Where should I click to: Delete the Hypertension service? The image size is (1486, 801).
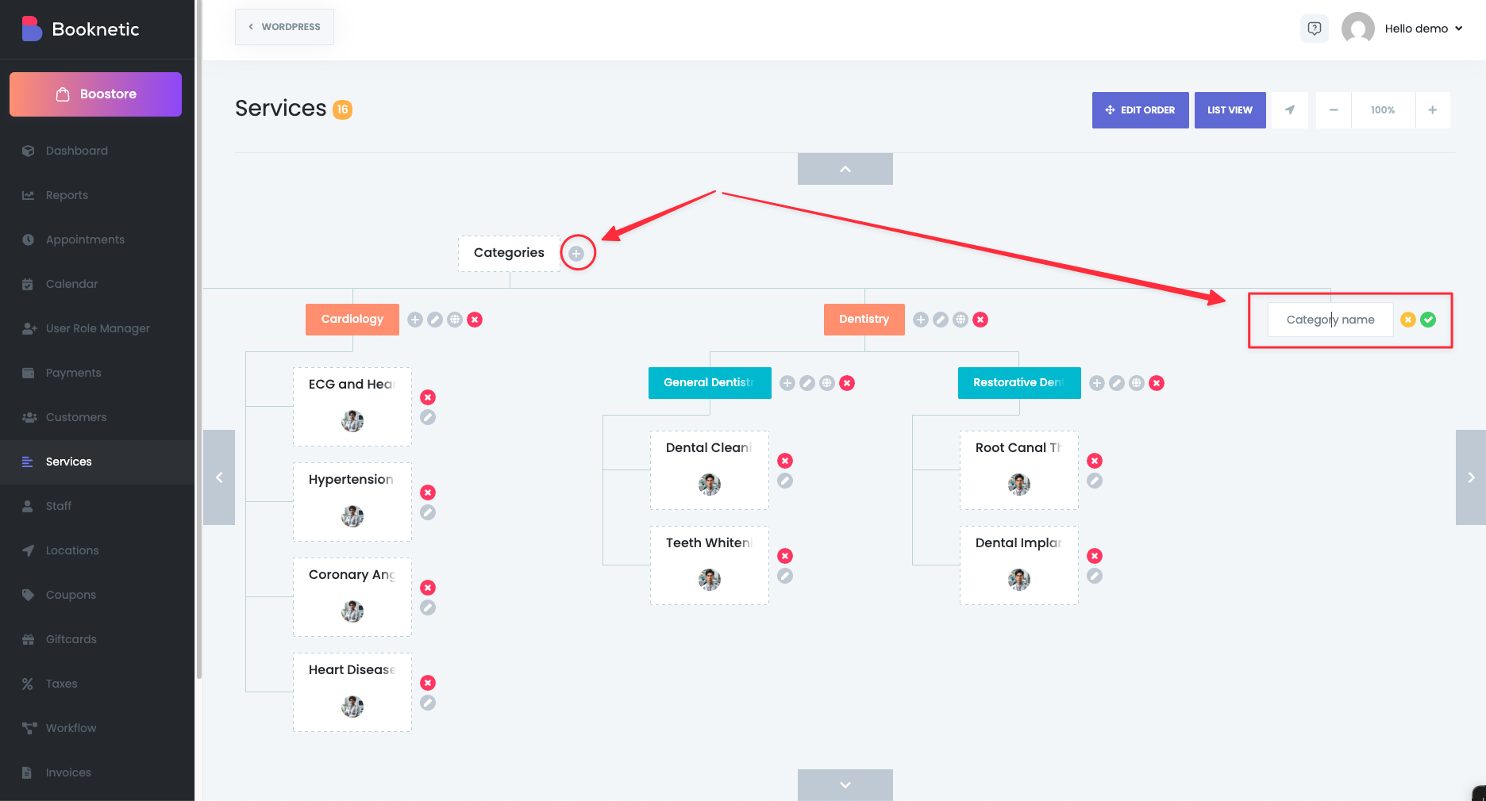pyautogui.click(x=428, y=492)
